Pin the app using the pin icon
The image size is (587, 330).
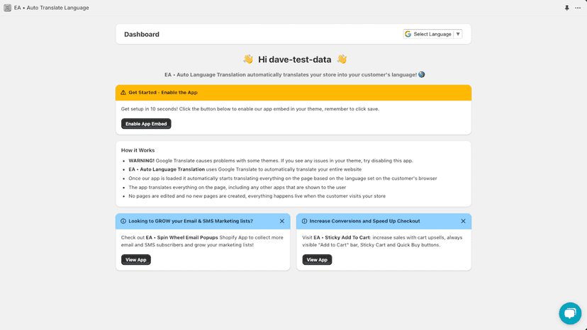coord(566,8)
